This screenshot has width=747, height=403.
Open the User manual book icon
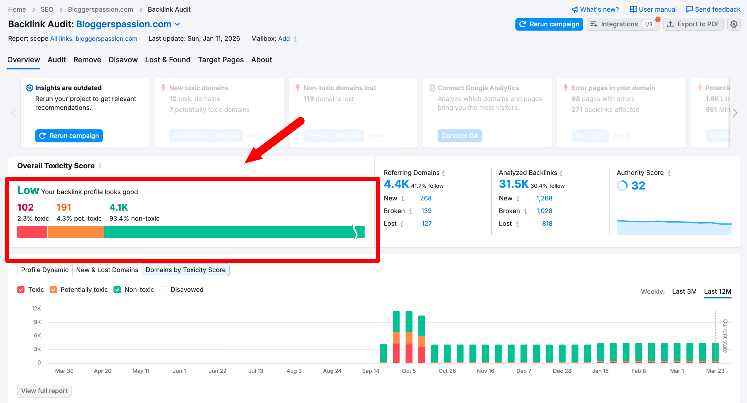[634, 9]
